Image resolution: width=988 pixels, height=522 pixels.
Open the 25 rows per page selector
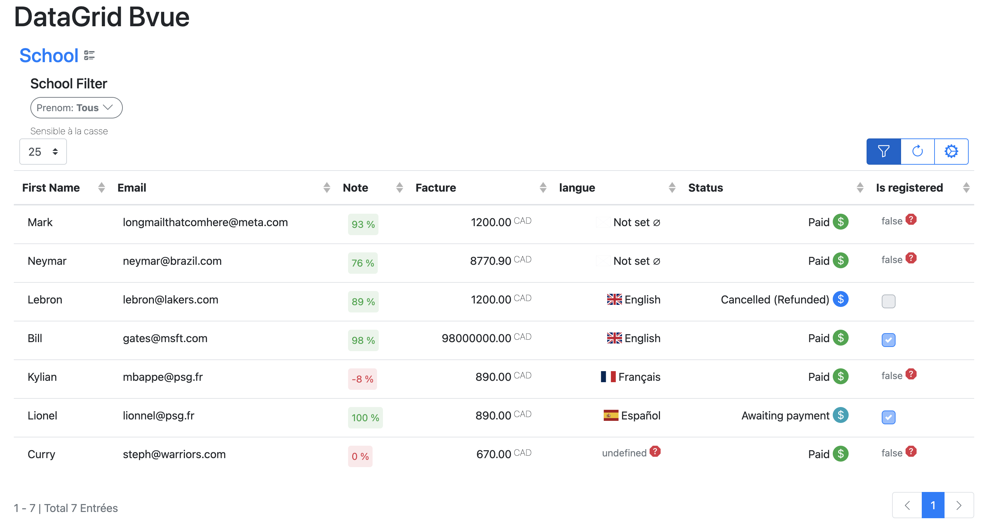[x=43, y=152]
